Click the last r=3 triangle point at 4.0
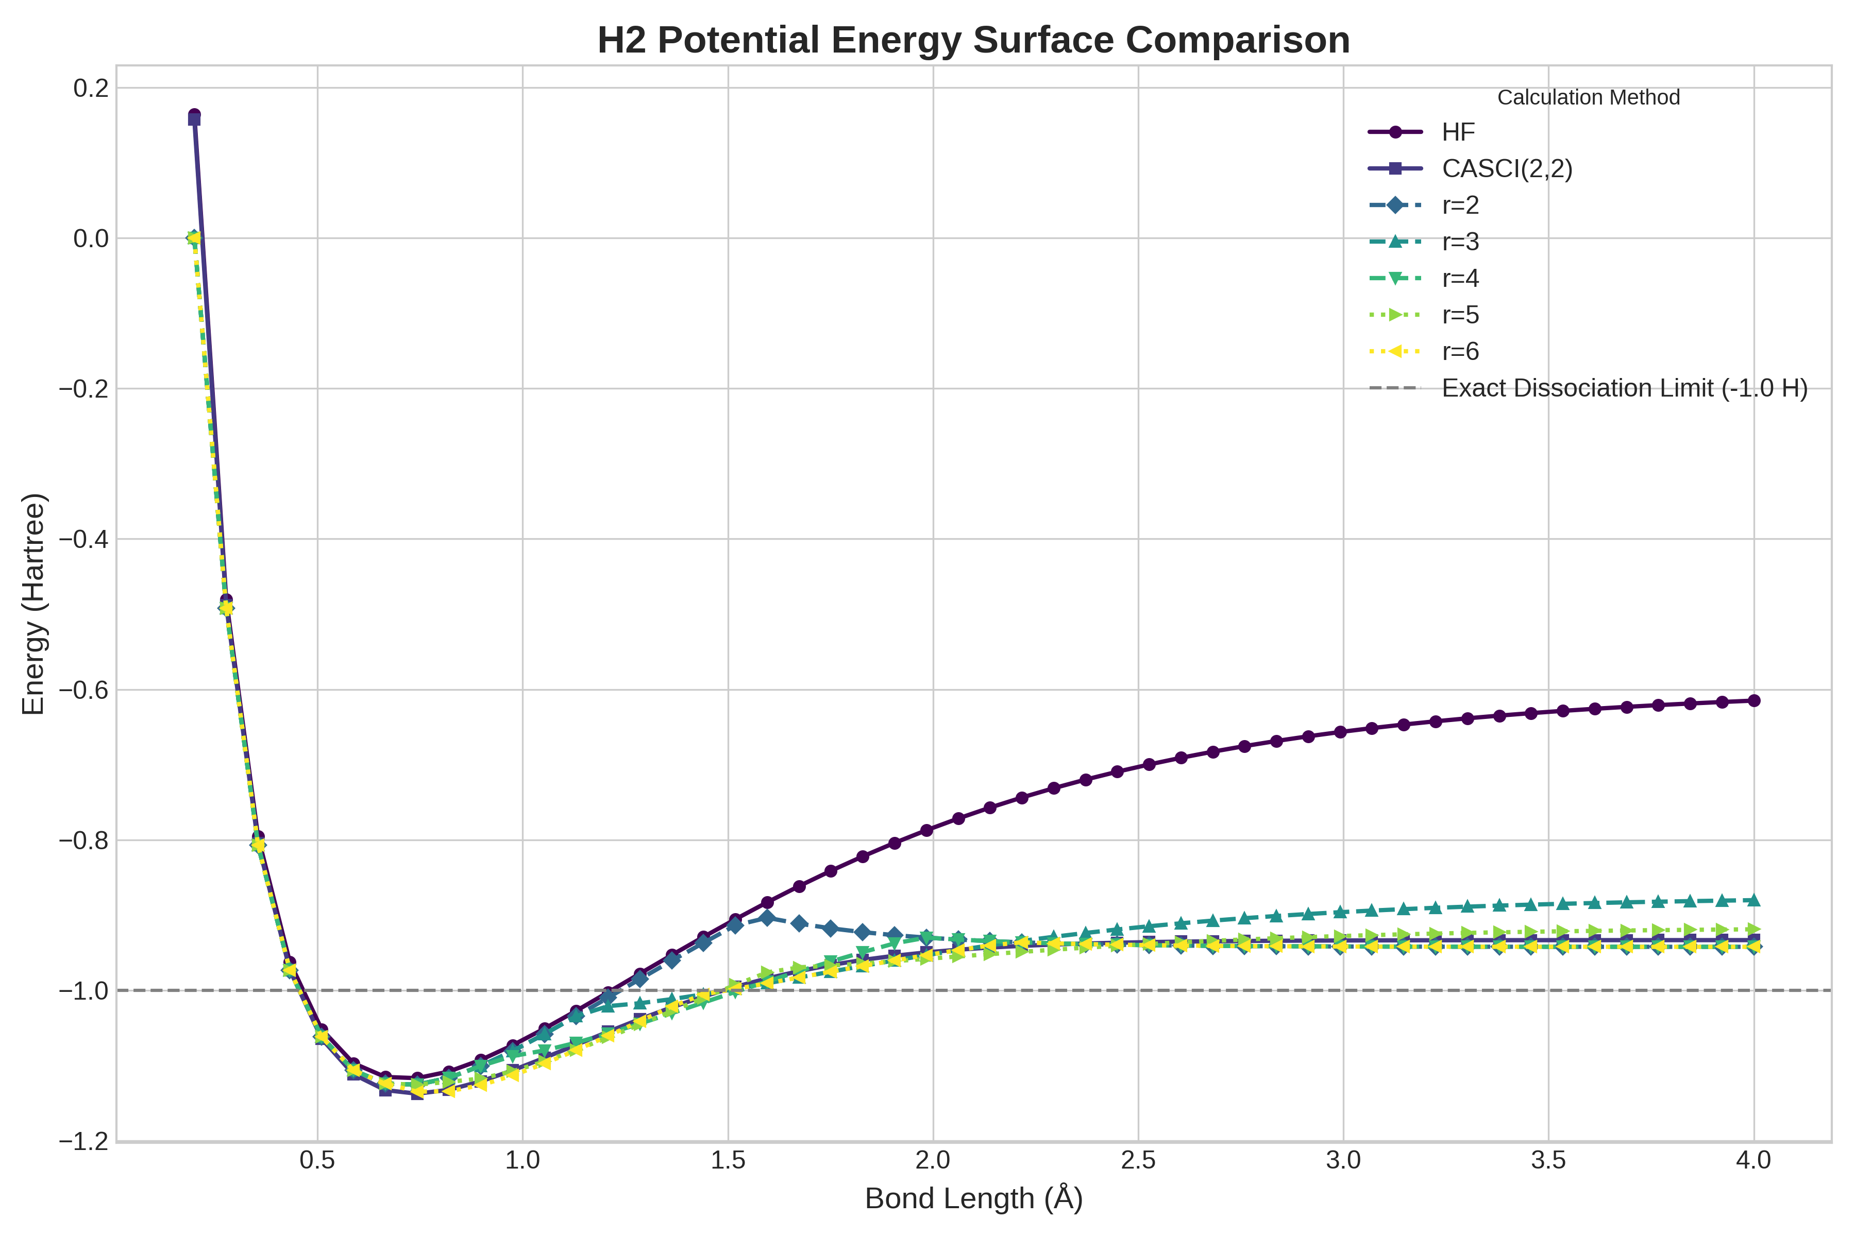 1754,900
